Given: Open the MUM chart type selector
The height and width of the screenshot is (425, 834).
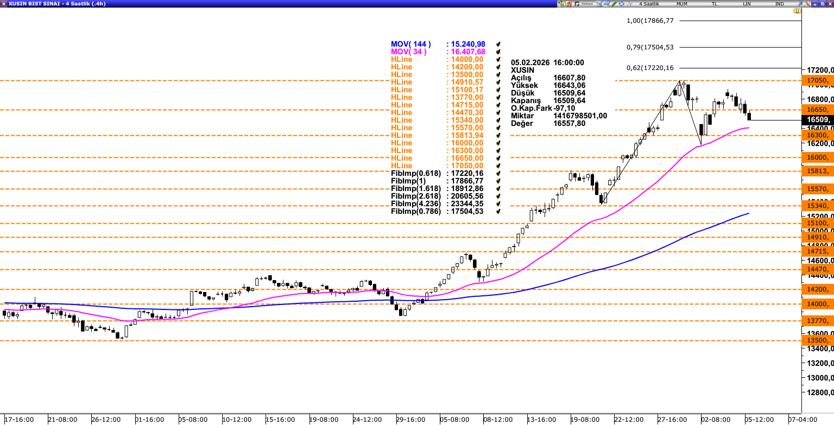Looking at the screenshot, I should coord(683,4).
